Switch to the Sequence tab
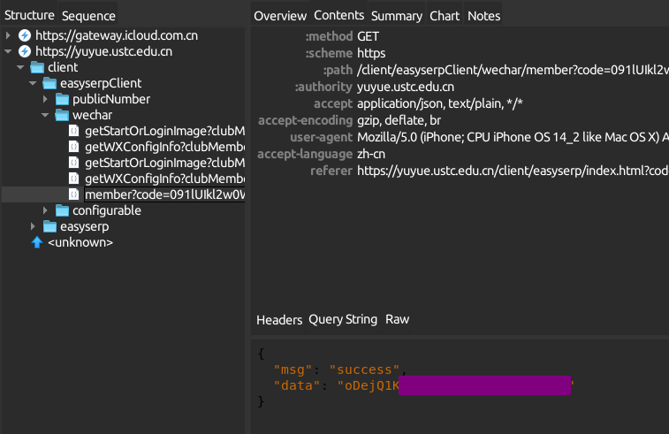This screenshot has height=434, width=669. [x=88, y=16]
